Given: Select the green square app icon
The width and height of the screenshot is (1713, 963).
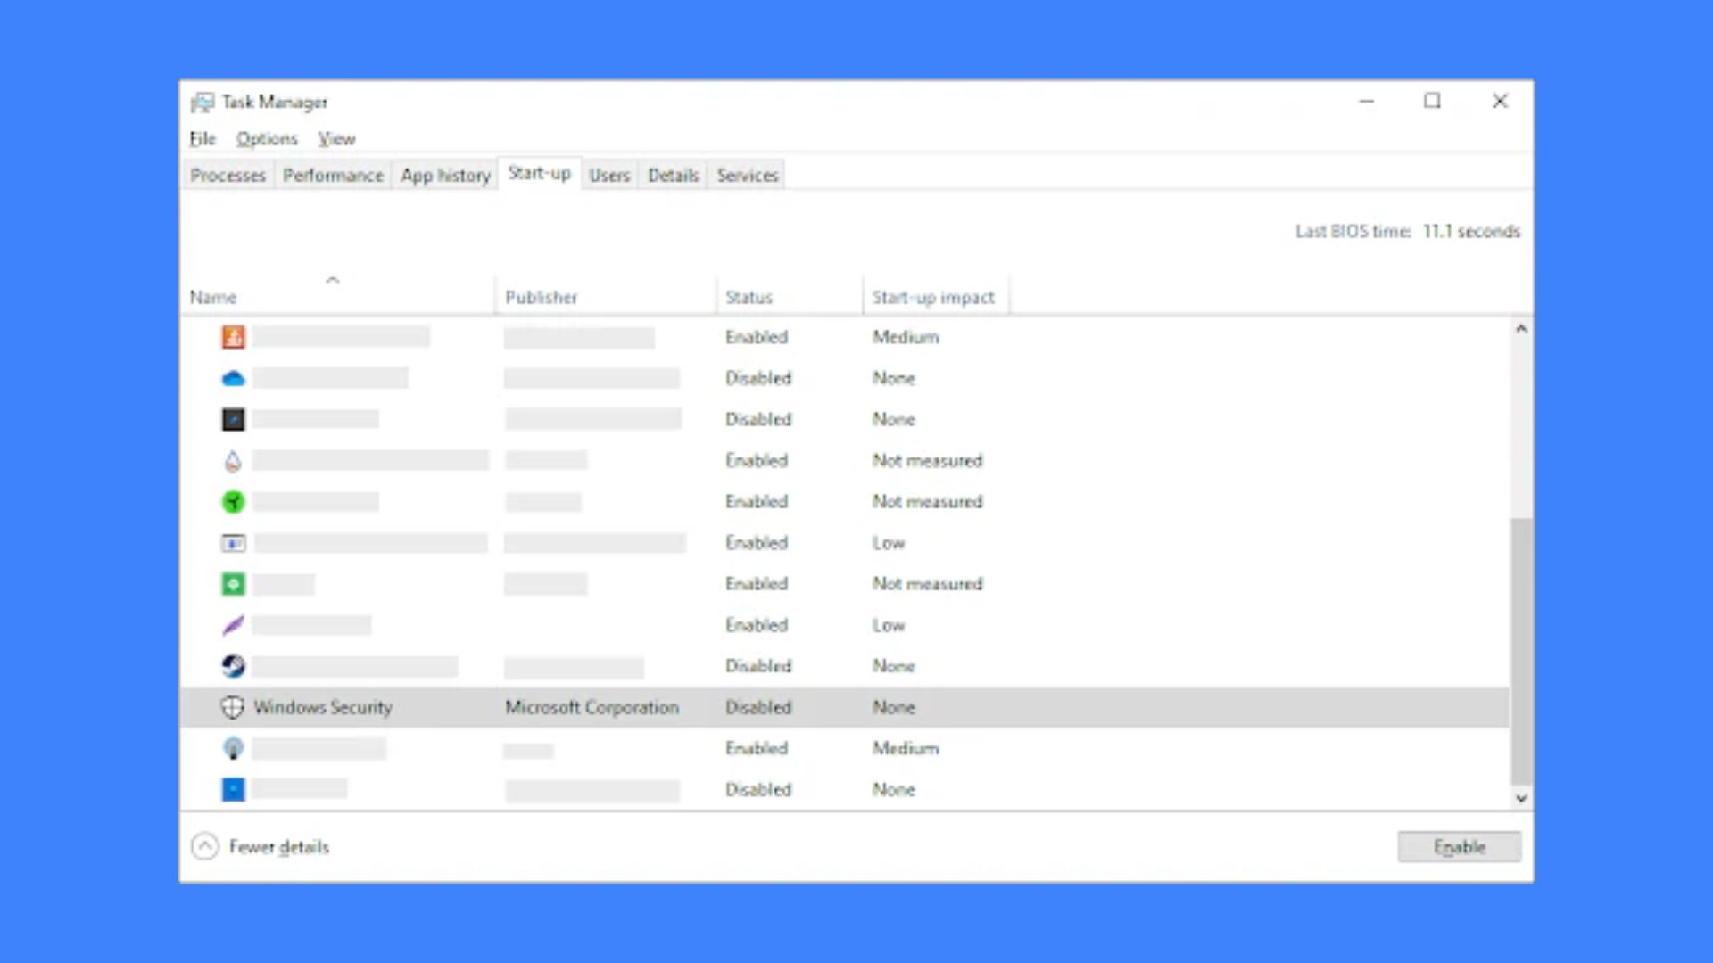Looking at the screenshot, I should (x=233, y=584).
